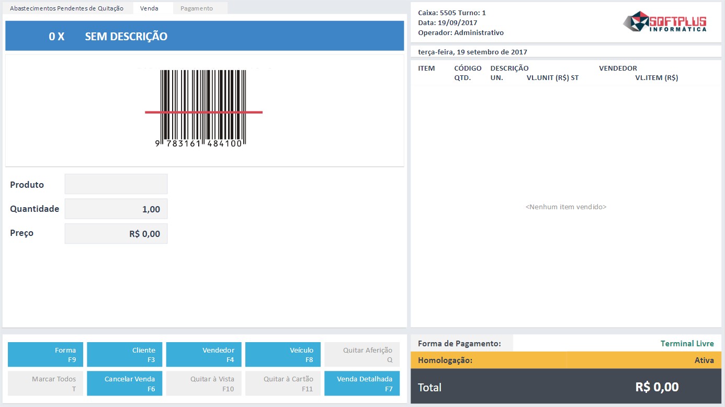The width and height of the screenshot is (725, 407).
Task: Click the Forma F9 button
Action: click(x=46, y=355)
